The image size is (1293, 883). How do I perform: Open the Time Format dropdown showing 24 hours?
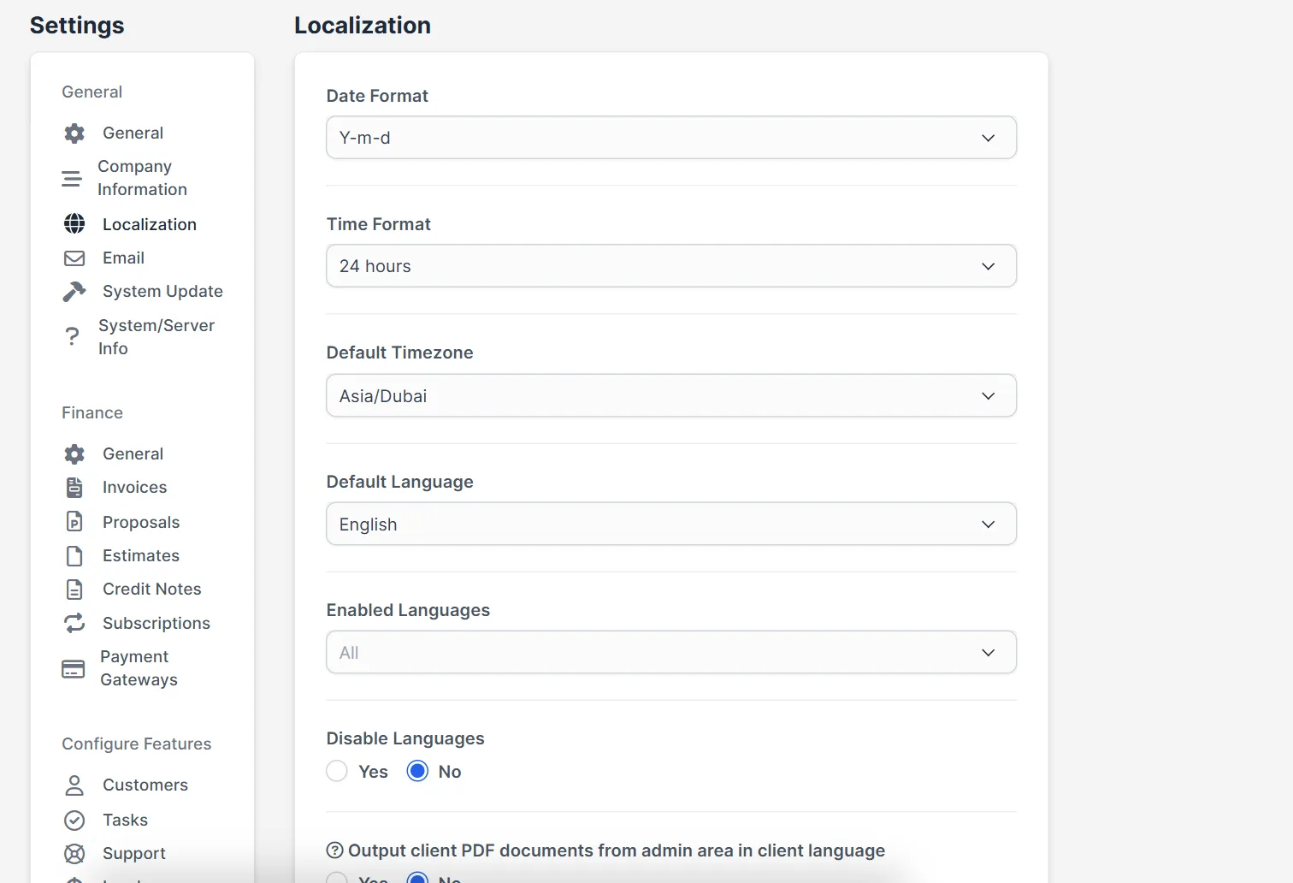pyautogui.click(x=671, y=266)
